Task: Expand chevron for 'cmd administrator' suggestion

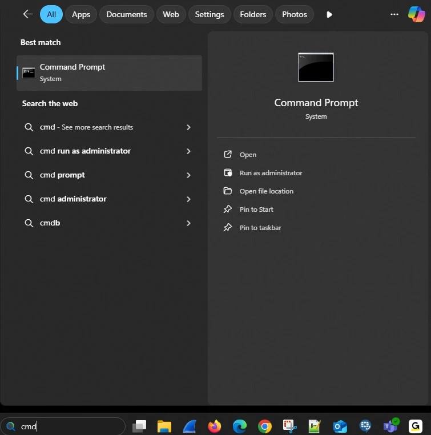Action: point(188,199)
